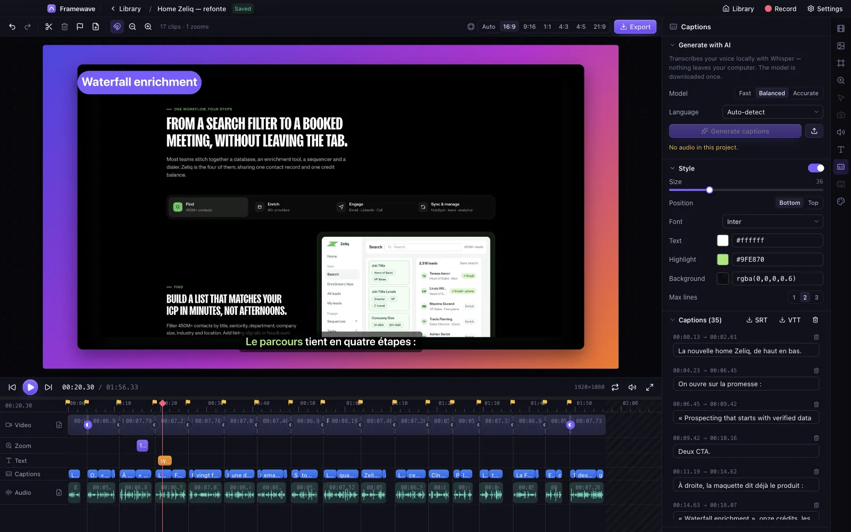
Task: Click the Record button
Action: pyautogui.click(x=780, y=9)
